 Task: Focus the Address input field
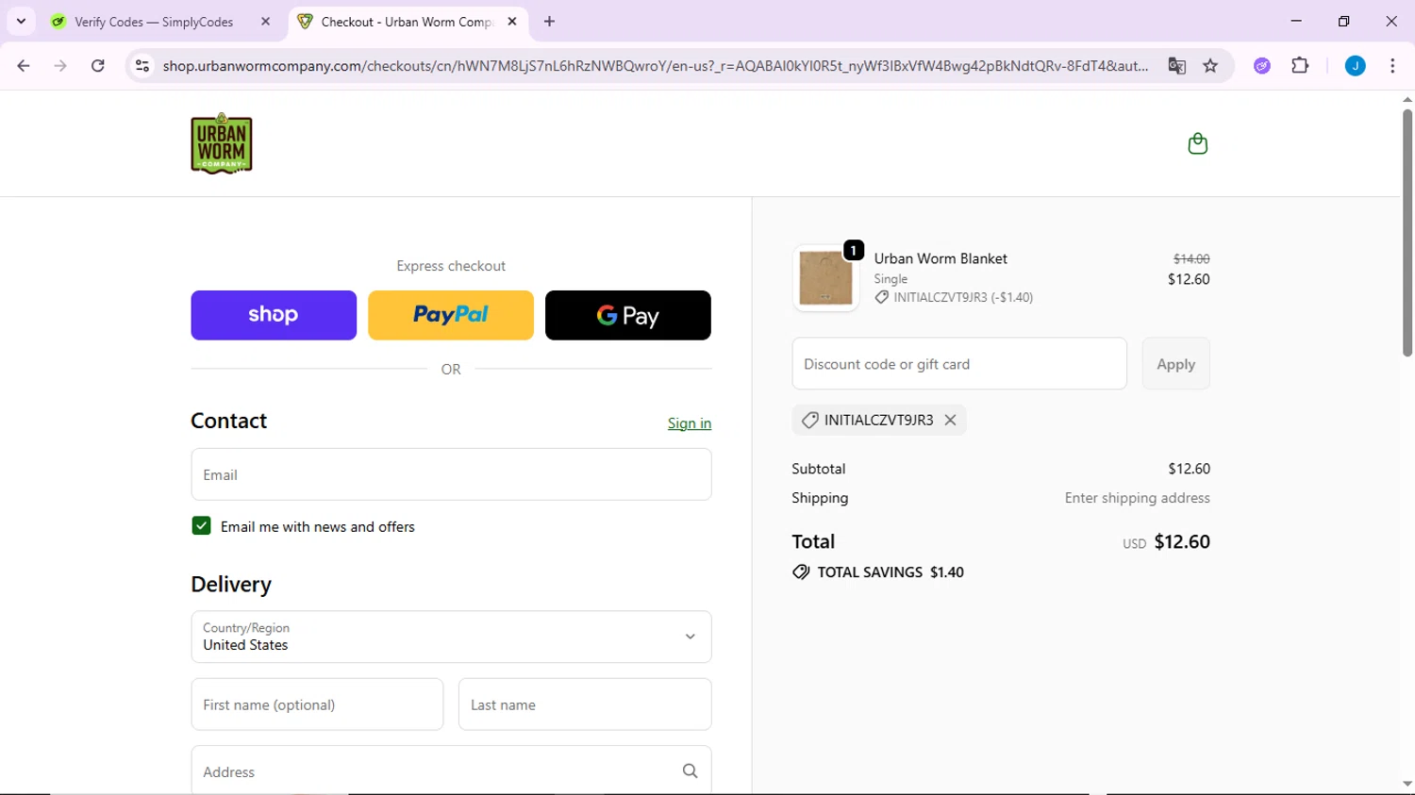(x=451, y=771)
